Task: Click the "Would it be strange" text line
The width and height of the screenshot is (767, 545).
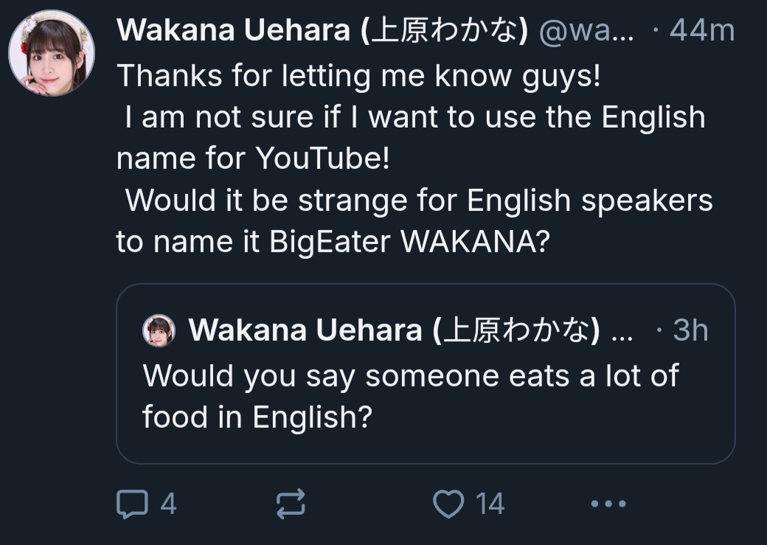Action: pos(419,201)
